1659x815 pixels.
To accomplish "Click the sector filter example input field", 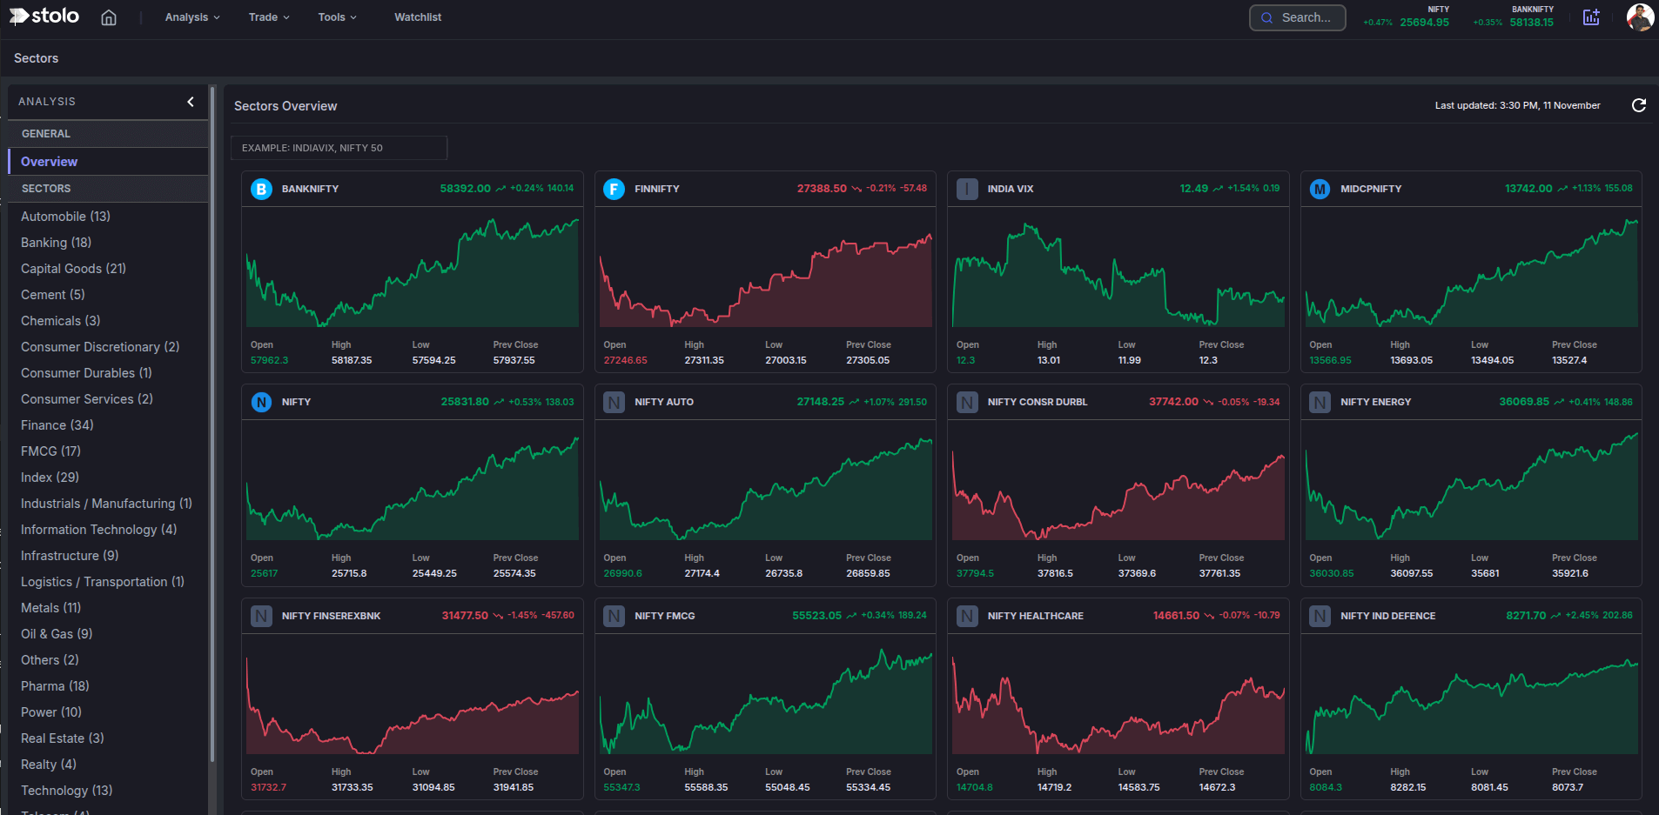I will coord(339,148).
